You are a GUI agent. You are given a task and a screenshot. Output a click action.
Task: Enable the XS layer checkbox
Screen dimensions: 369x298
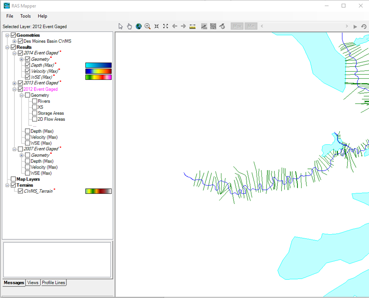[34, 107]
